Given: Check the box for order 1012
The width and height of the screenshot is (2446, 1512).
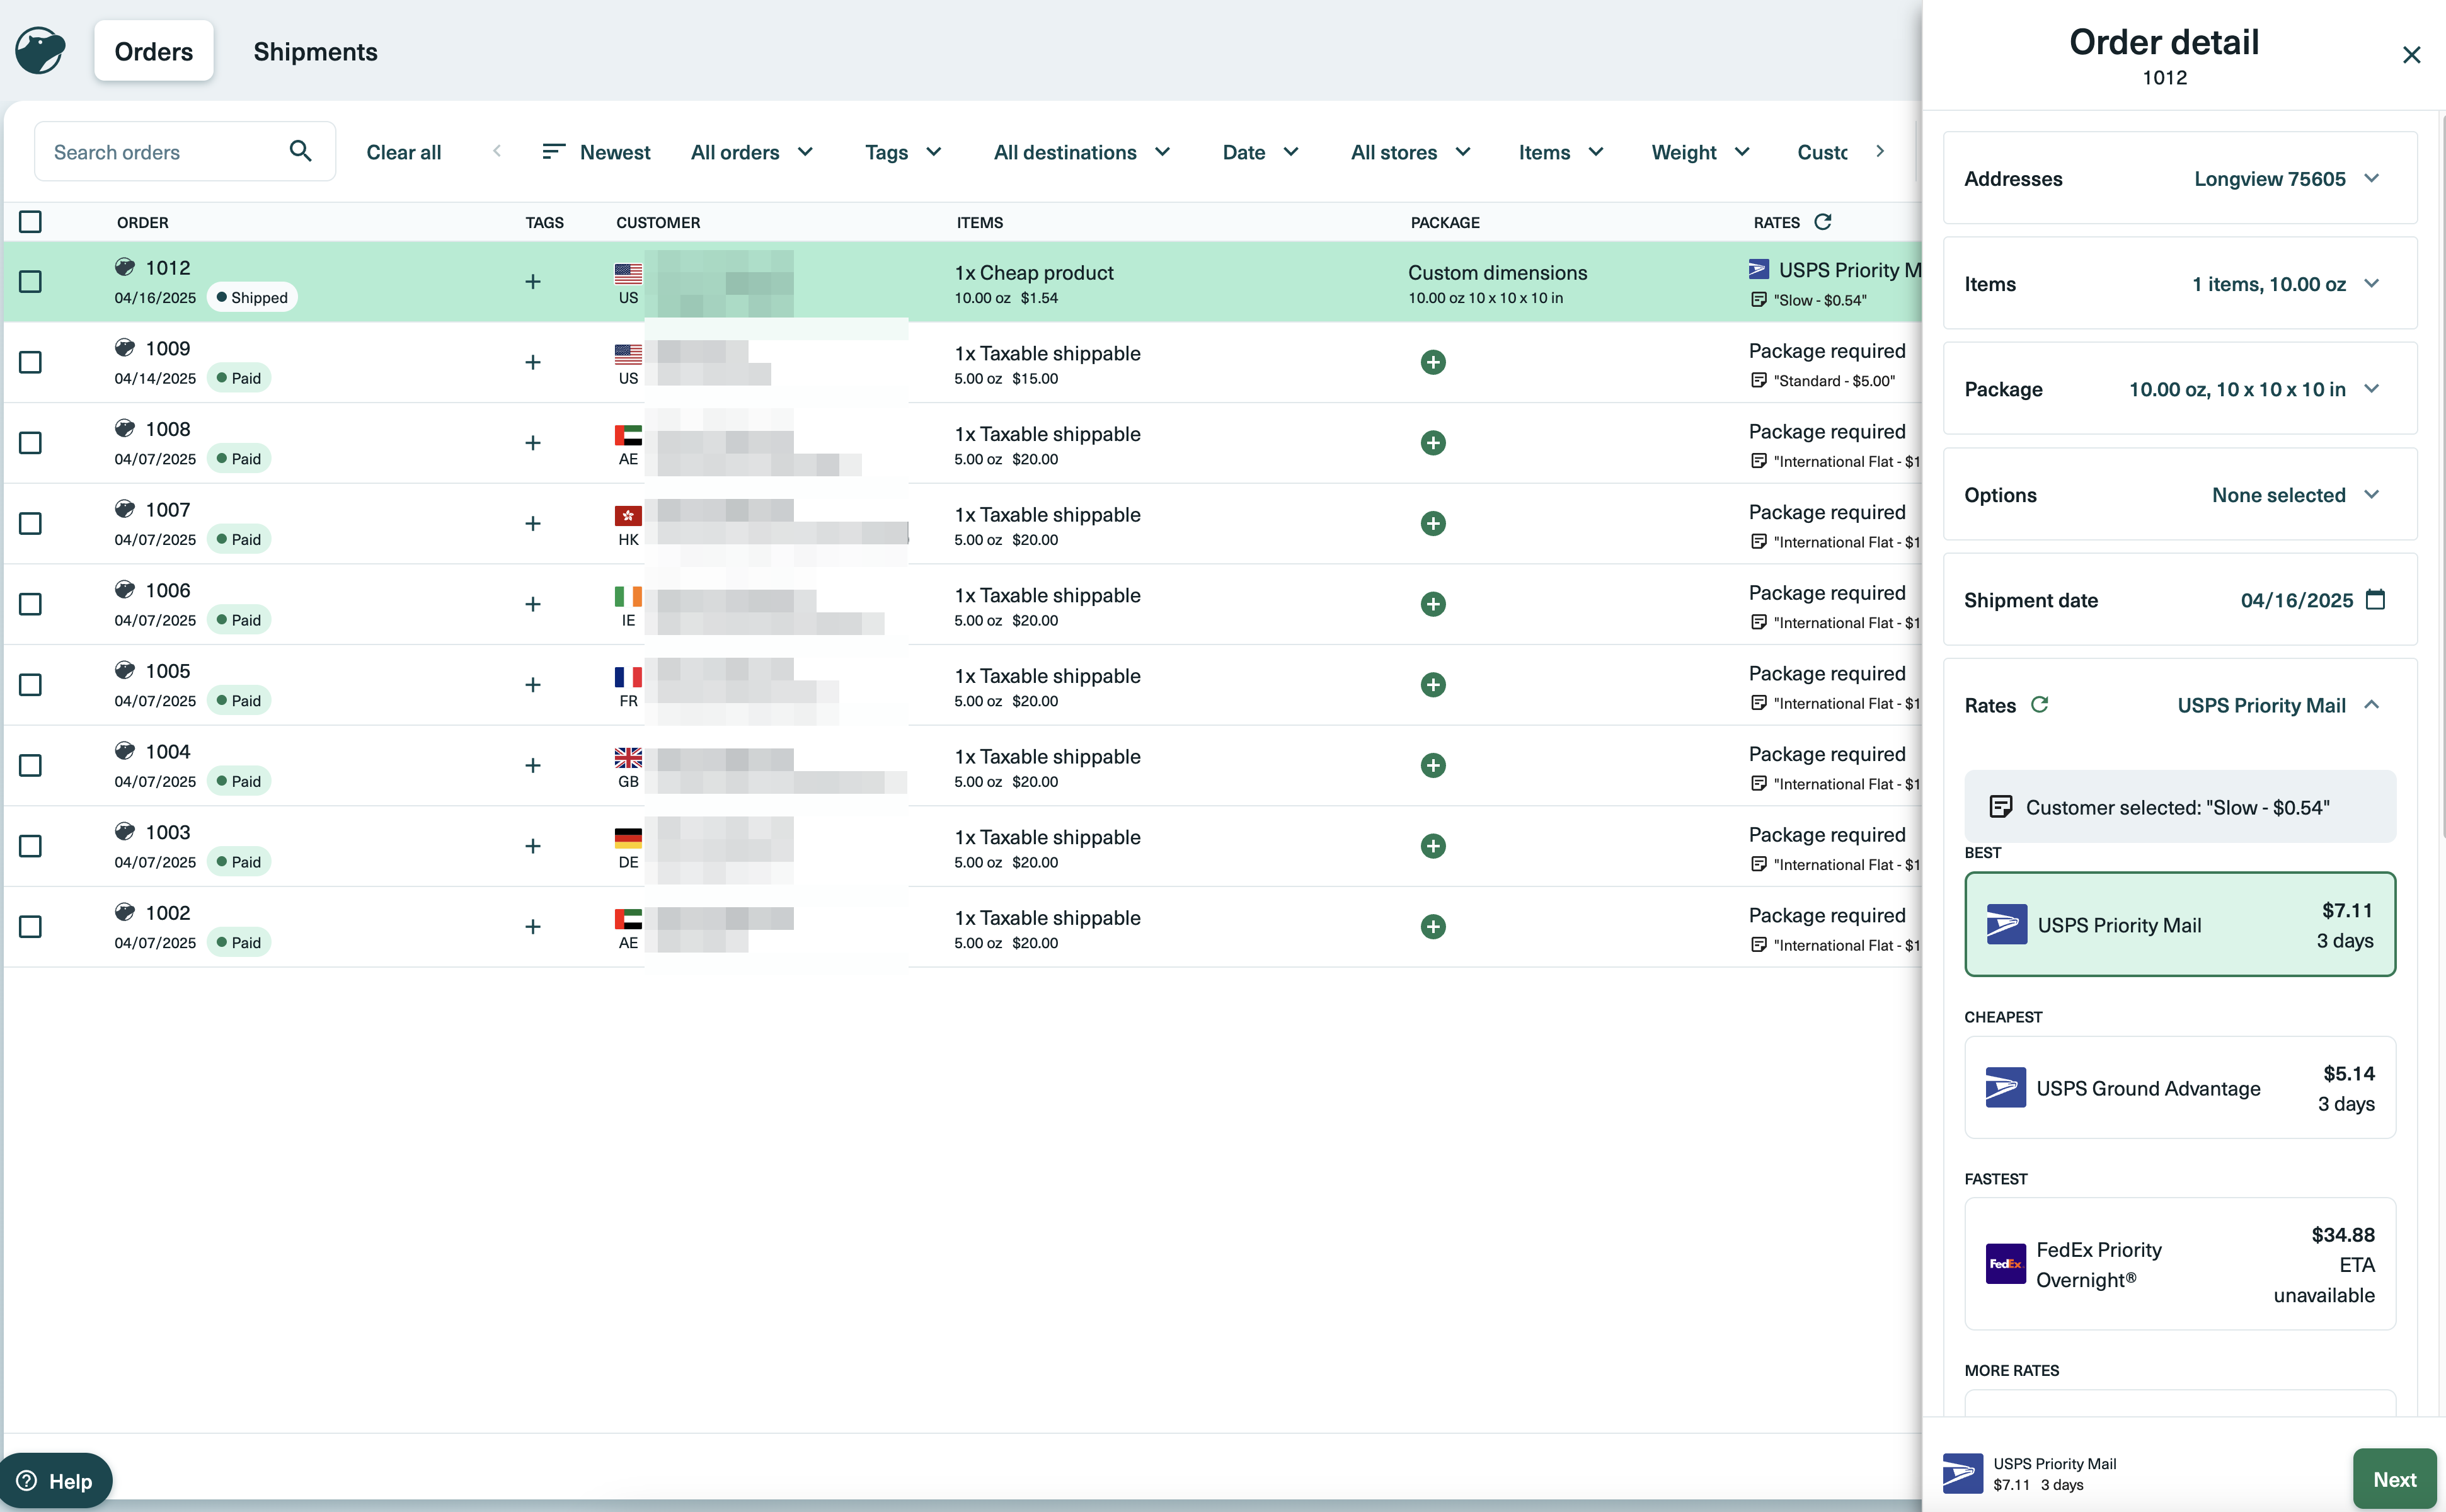Looking at the screenshot, I should click(30, 282).
